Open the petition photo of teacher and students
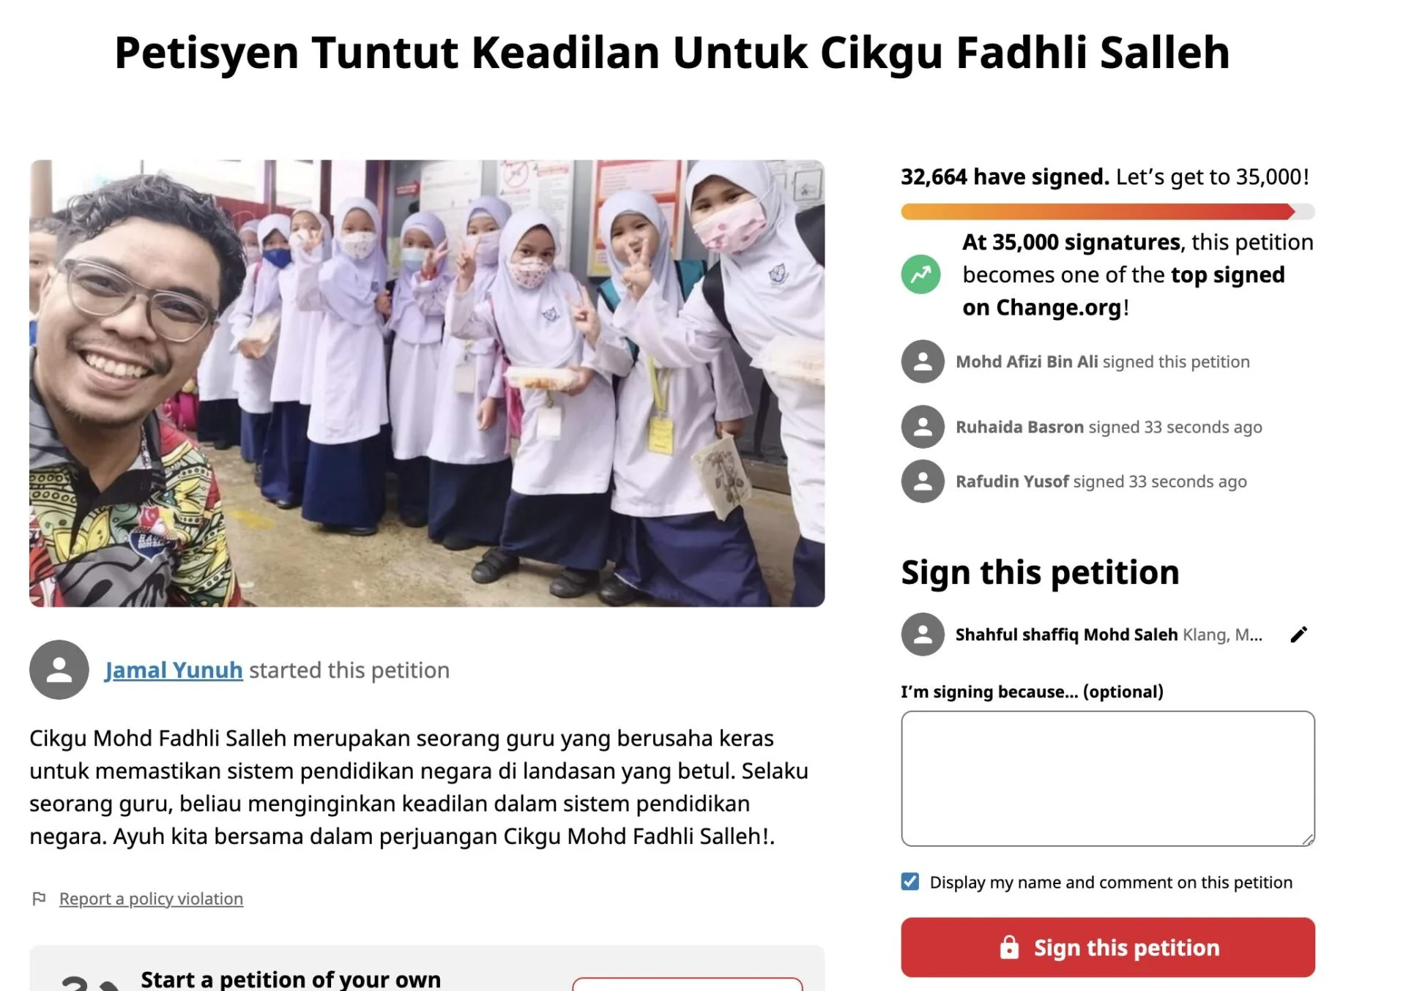Viewport: 1406px width, 991px height. [x=427, y=384]
